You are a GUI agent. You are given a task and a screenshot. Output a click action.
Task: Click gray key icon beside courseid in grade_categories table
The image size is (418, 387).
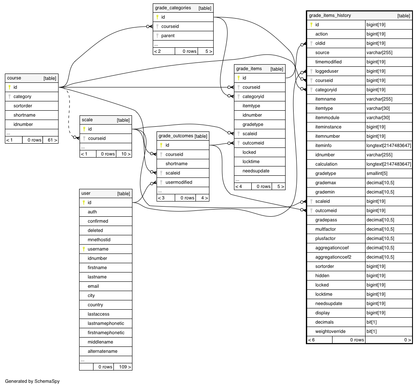(157, 26)
